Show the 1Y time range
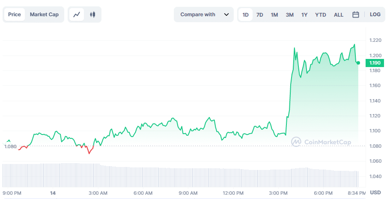 (x=304, y=15)
